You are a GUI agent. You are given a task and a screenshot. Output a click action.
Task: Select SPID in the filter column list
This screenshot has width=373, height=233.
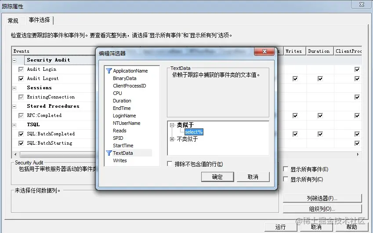[x=118, y=138]
